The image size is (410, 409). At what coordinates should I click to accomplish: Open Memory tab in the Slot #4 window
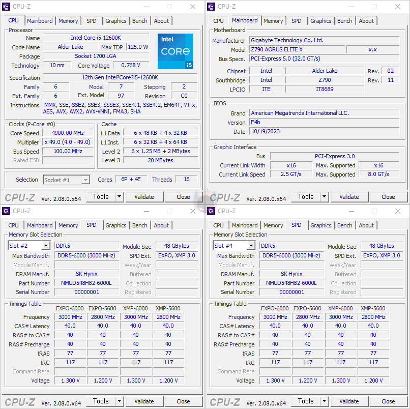coord(273,225)
